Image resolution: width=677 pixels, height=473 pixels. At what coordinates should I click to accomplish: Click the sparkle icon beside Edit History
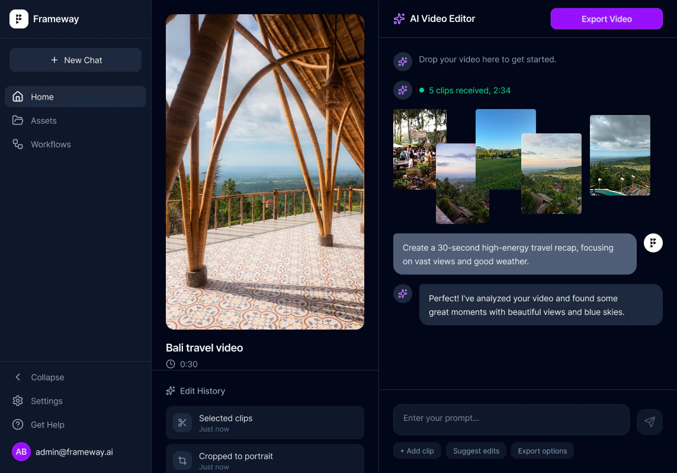[x=171, y=391]
